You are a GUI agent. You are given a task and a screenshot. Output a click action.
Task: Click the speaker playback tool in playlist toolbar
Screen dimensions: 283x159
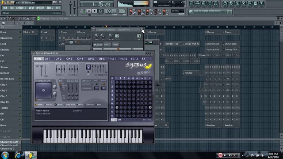point(35,19)
